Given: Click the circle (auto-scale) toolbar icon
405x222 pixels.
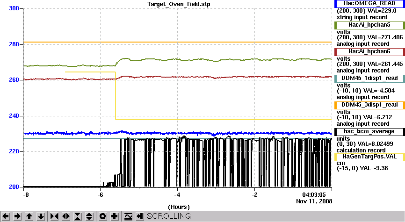Looking at the screenshot, I should coord(102,216).
